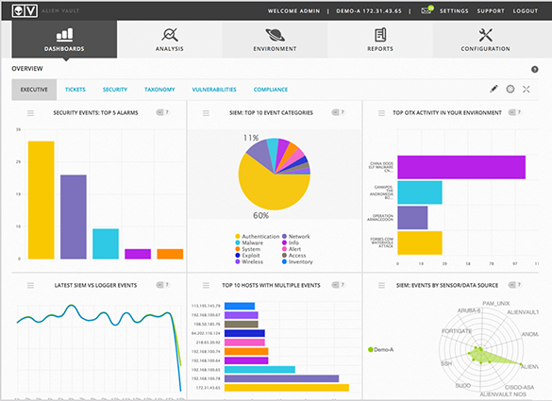The image size is (552, 401).
Task: Open Settings in the top bar
Action: [x=454, y=11]
